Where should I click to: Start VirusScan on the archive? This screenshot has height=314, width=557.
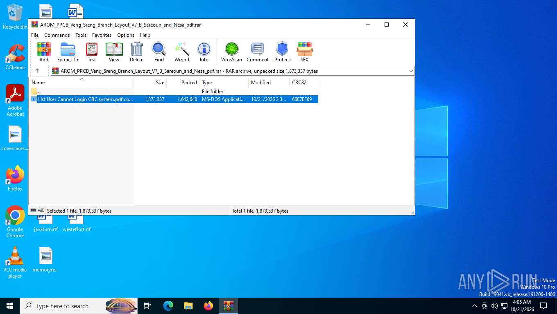231,52
